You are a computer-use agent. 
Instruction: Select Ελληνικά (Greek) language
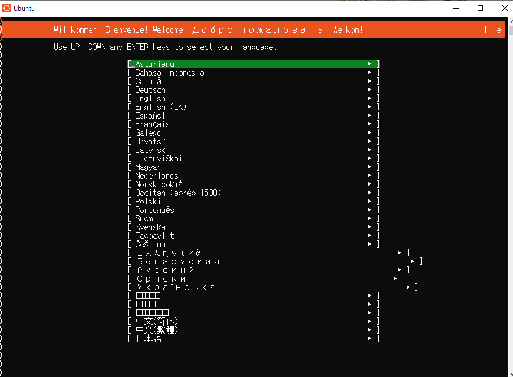coord(269,253)
